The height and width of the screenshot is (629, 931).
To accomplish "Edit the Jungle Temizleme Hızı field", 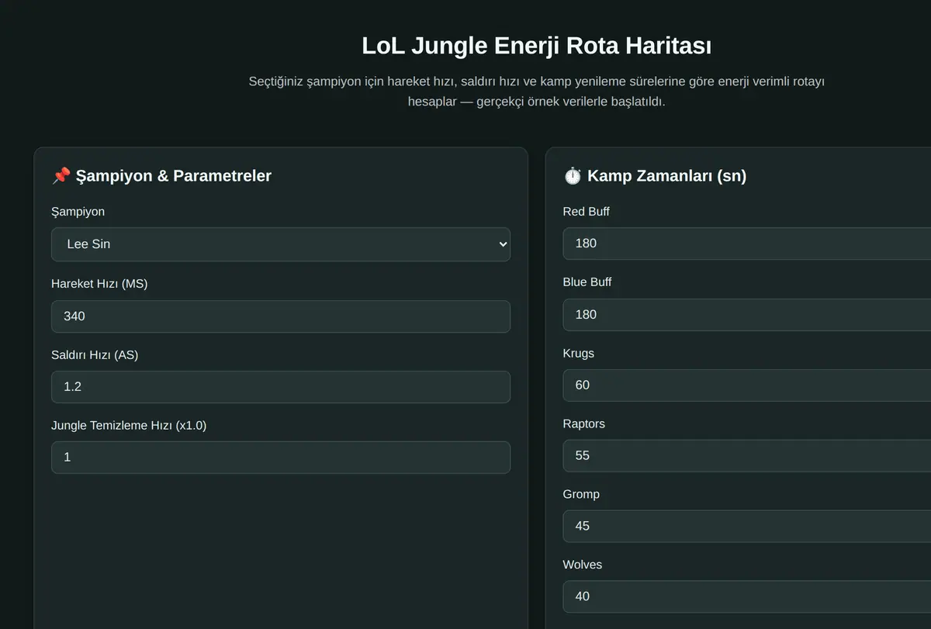I will (x=281, y=458).
